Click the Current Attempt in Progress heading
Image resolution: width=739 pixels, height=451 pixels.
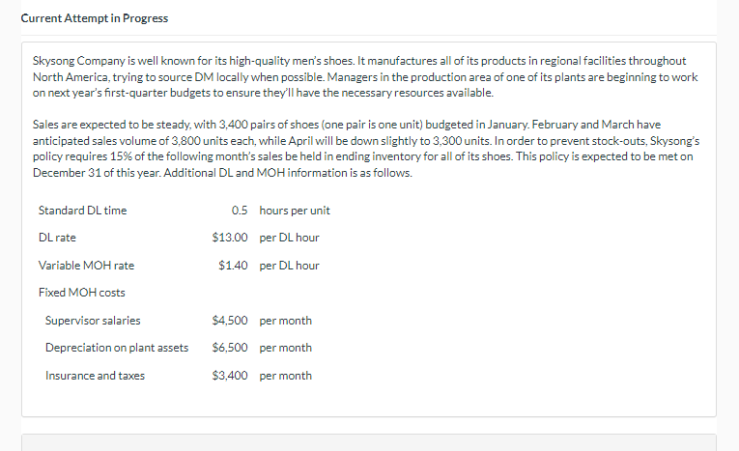(95, 18)
